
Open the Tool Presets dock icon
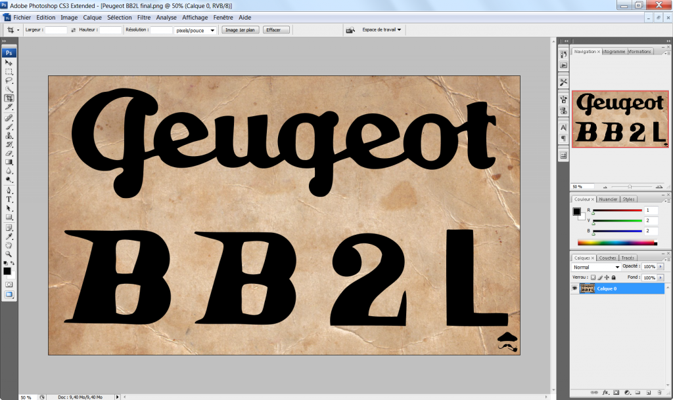563,82
